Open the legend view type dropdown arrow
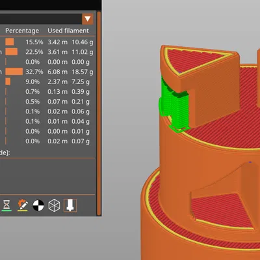260x260 pixels. [88, 19]
